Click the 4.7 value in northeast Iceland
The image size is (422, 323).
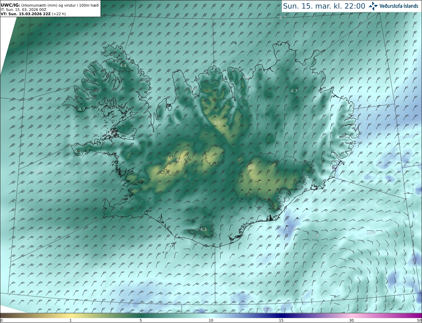294,91
